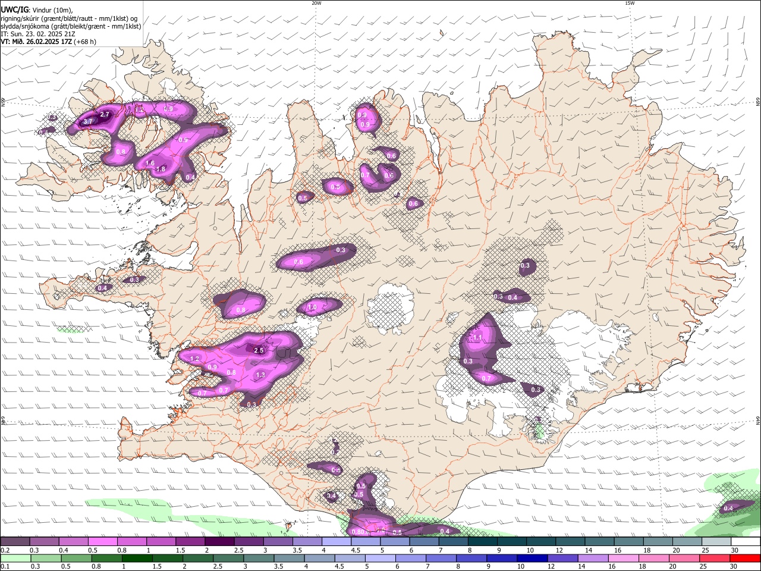Click the 3.7 precipitation value in Westfjords

tap(88, 121)
